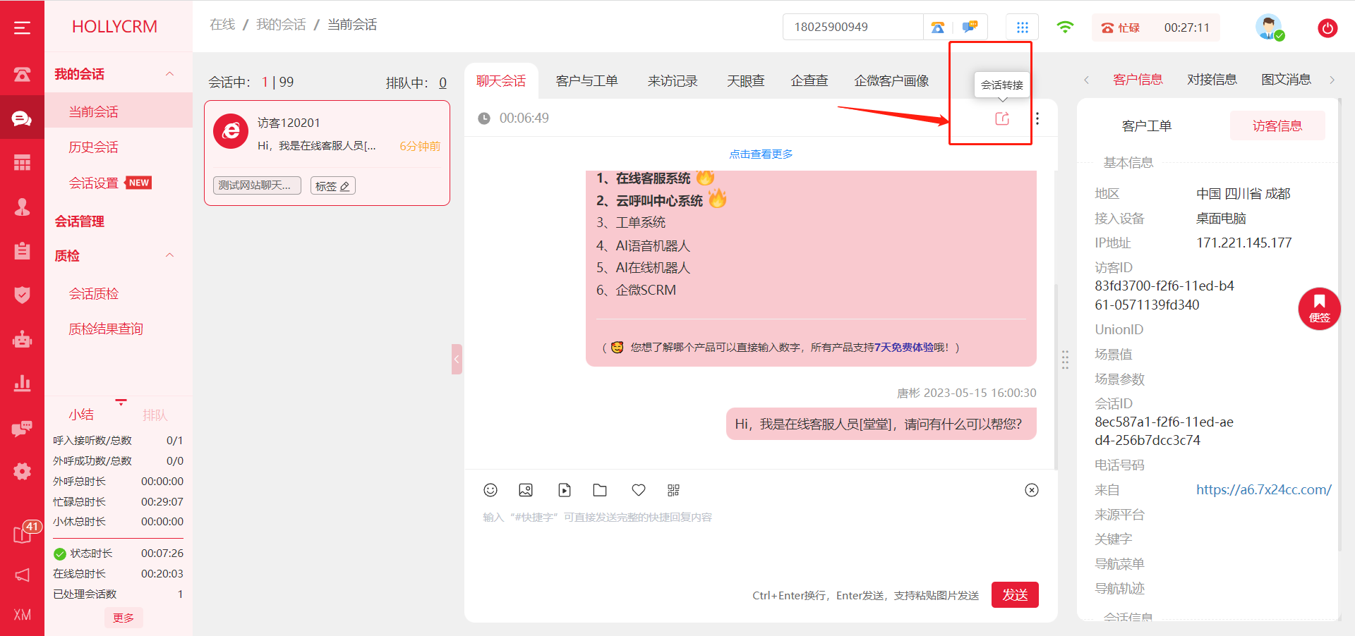Open the a6.7x24cc.com source link
Image resolution: width=1355 pixels, height=636 pixels.
[1263, 489]
